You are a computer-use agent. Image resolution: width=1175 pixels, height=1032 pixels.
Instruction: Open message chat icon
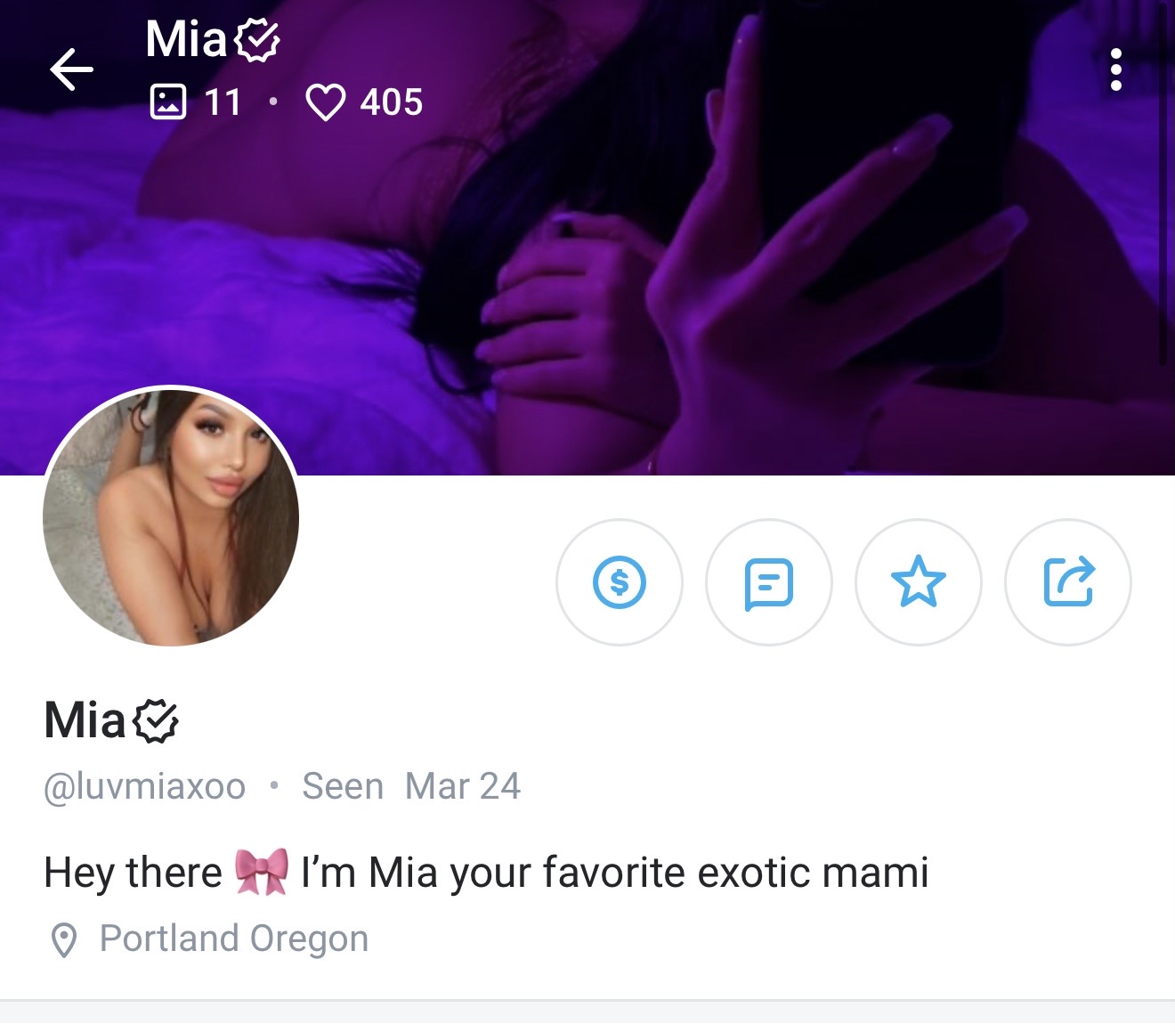coord(769,582)
